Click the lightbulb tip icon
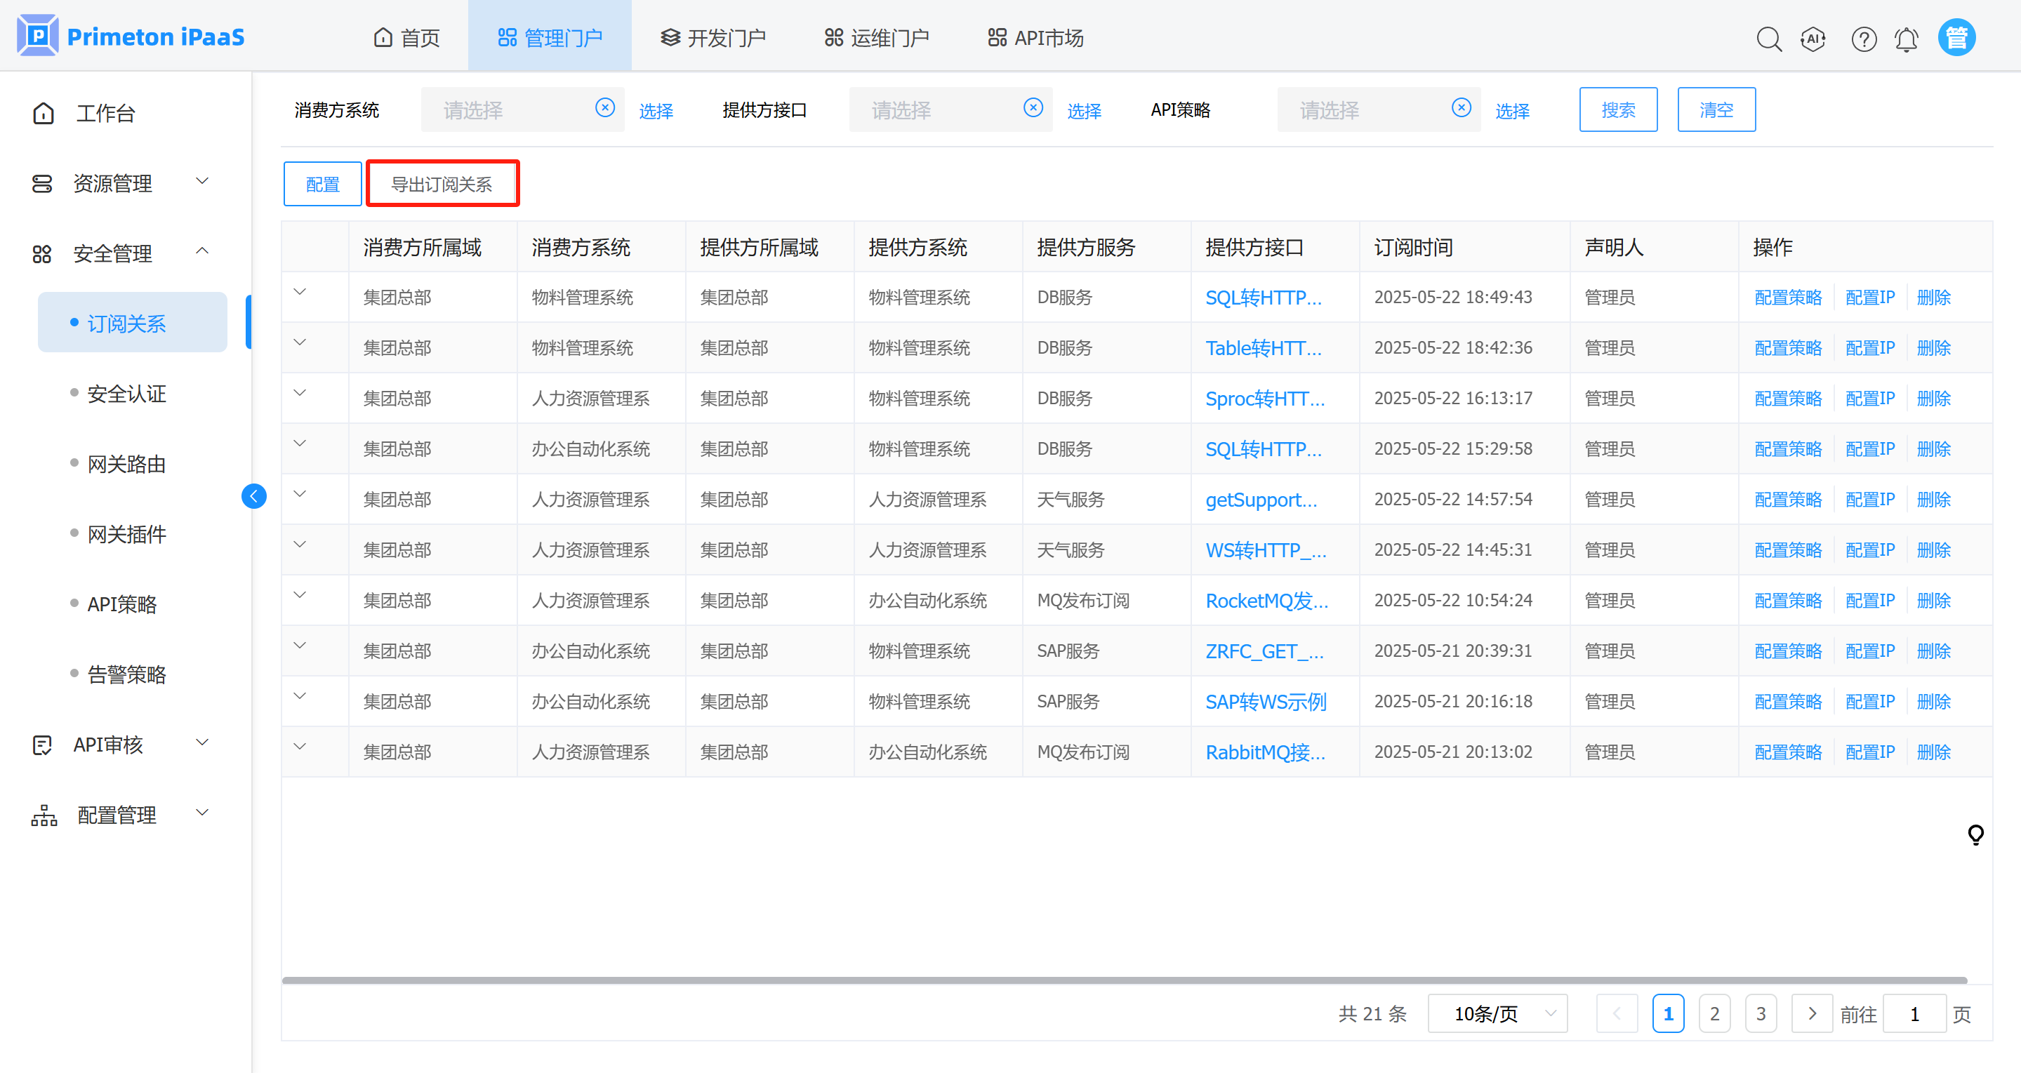This screenshot has height=1073, width=2021. [1975, 834]
